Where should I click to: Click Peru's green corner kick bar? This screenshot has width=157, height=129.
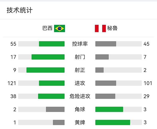[109, 109]
